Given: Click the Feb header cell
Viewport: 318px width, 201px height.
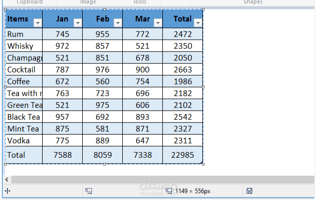Looking at the screenshot, I should pos(102,19).
